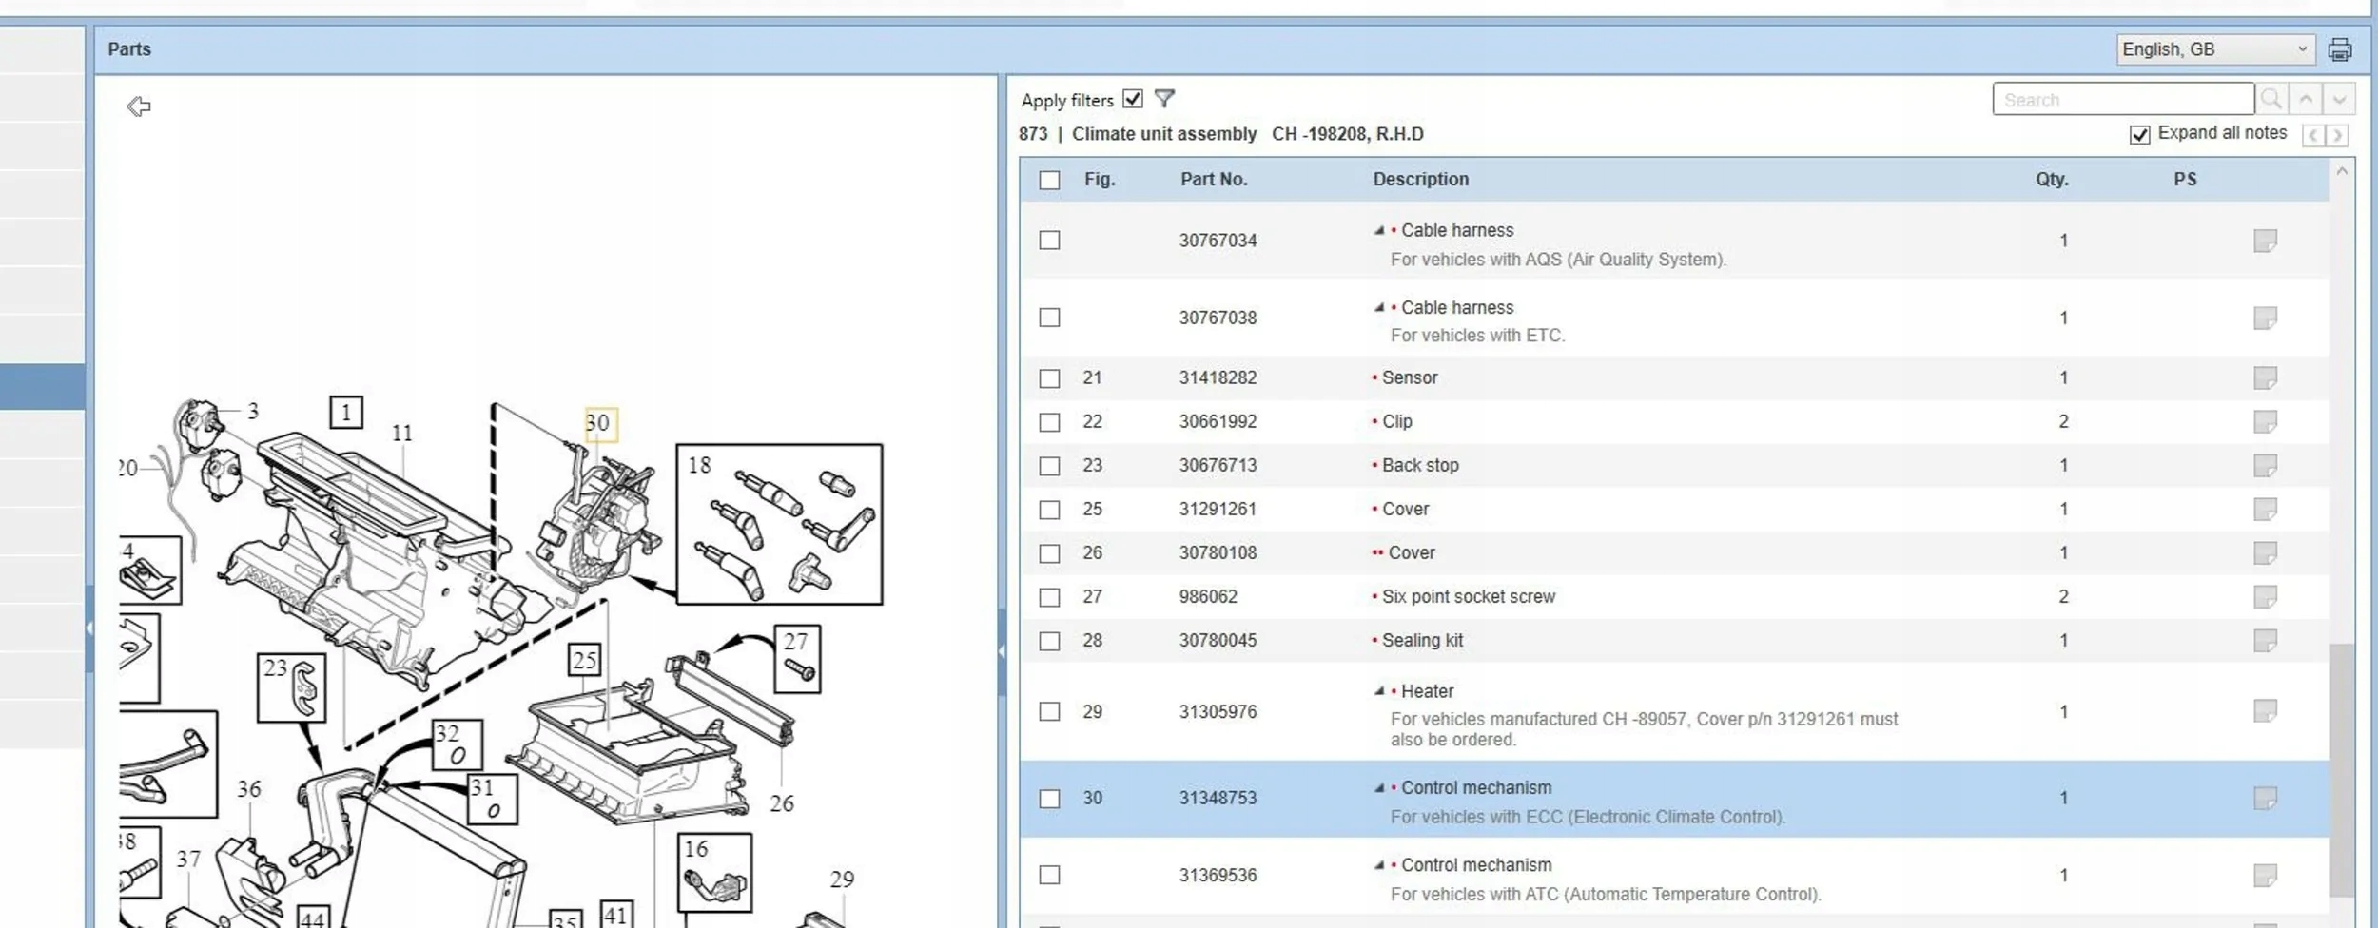Collapse note for Cable harness 30767038
This screenshot has width=2378, height=928.
1379,307
